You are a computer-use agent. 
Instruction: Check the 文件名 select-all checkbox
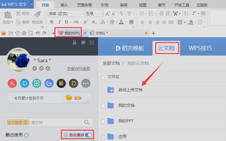click(103, 78)
